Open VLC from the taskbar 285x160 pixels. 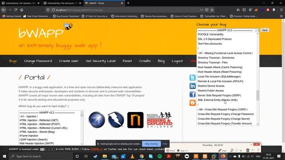click(132, 156)
